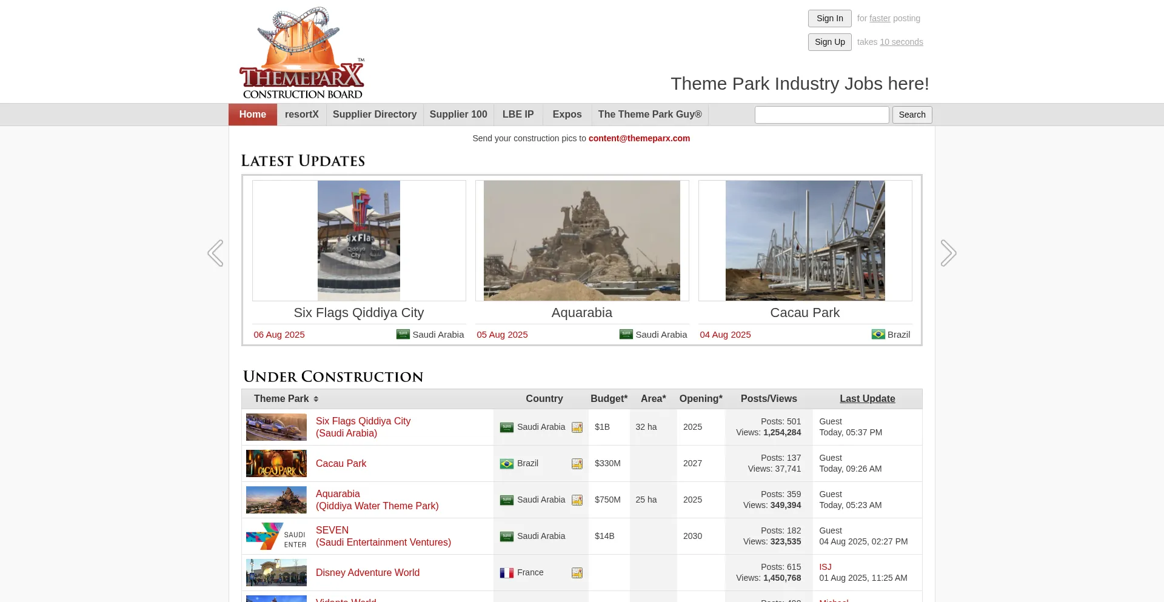This screenshot has height=602, width=1164.
Task: Open Six Flags Qiddiya City table link
Action: coord(363,427)
